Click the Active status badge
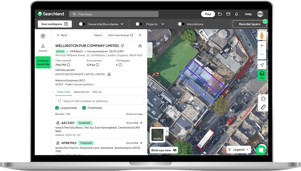The width and height of the screenshot is (301, 171). point(60,51)
